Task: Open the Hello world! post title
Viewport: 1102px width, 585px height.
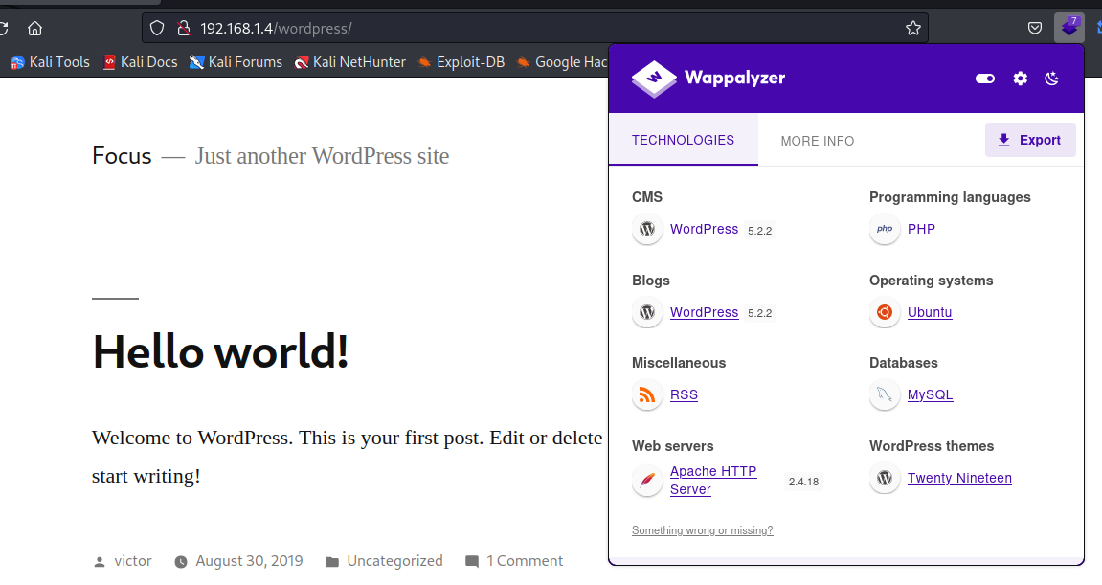Action: (x=220, y=351)
